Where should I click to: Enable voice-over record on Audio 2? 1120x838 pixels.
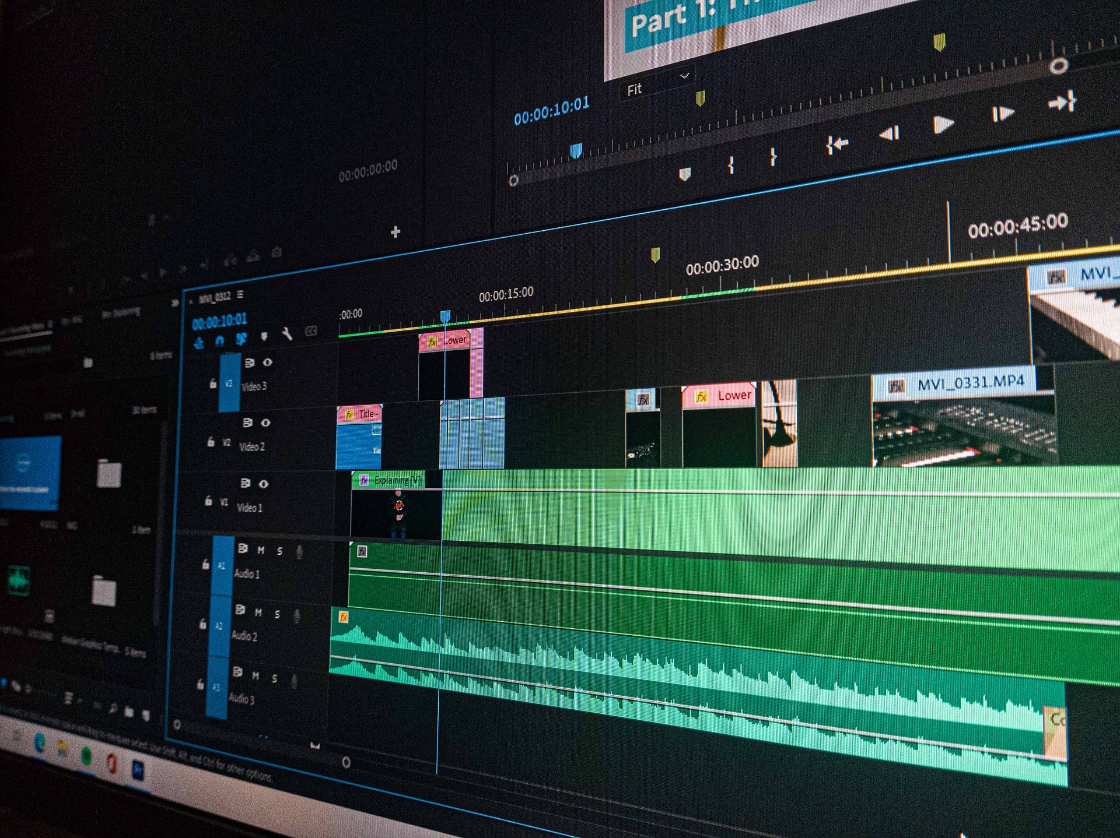[297, 616]
